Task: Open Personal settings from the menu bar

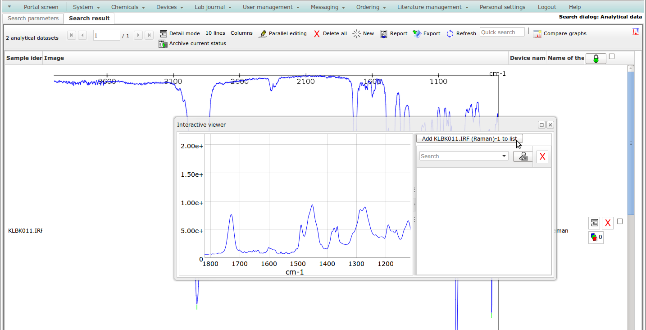Action: [502, 7]
